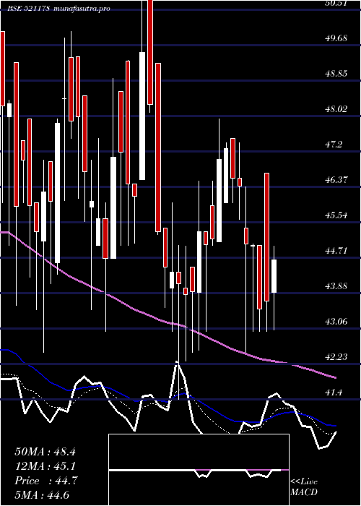Click the last white candlestick on the right
The height and width of the screenshot is (506, 361).
274,276
